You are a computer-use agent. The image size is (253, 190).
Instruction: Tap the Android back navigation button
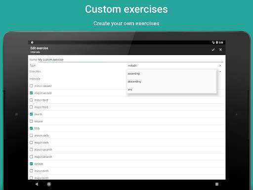37,184
